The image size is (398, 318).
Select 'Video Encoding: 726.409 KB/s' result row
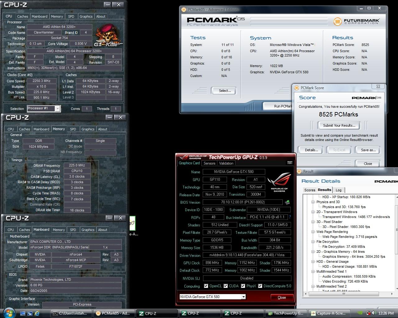click(x=345, y=281)
